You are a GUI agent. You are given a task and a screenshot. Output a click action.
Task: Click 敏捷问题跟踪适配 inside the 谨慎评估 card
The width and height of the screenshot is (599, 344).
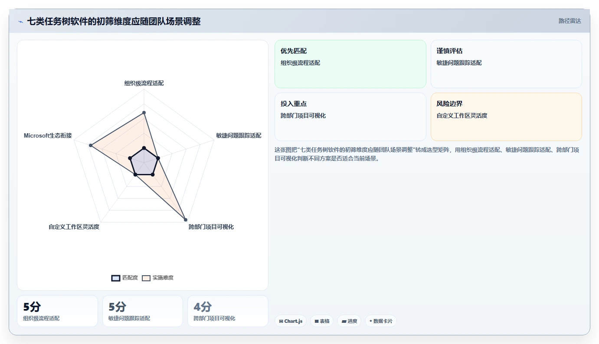[x=459, y=63]
